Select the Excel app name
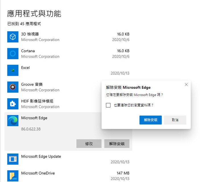This screenshot has height=182, width=205. tap(26, 68)
